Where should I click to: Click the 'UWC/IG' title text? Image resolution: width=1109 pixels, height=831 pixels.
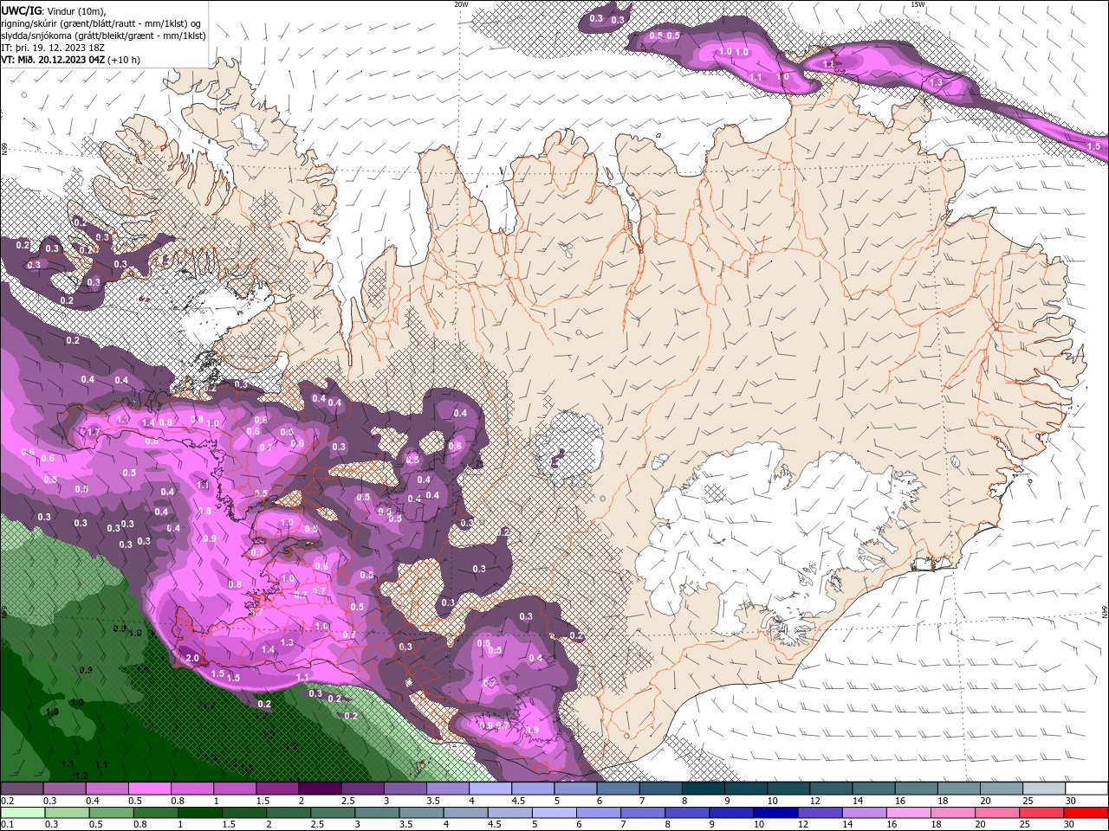[x=23, y=10]
